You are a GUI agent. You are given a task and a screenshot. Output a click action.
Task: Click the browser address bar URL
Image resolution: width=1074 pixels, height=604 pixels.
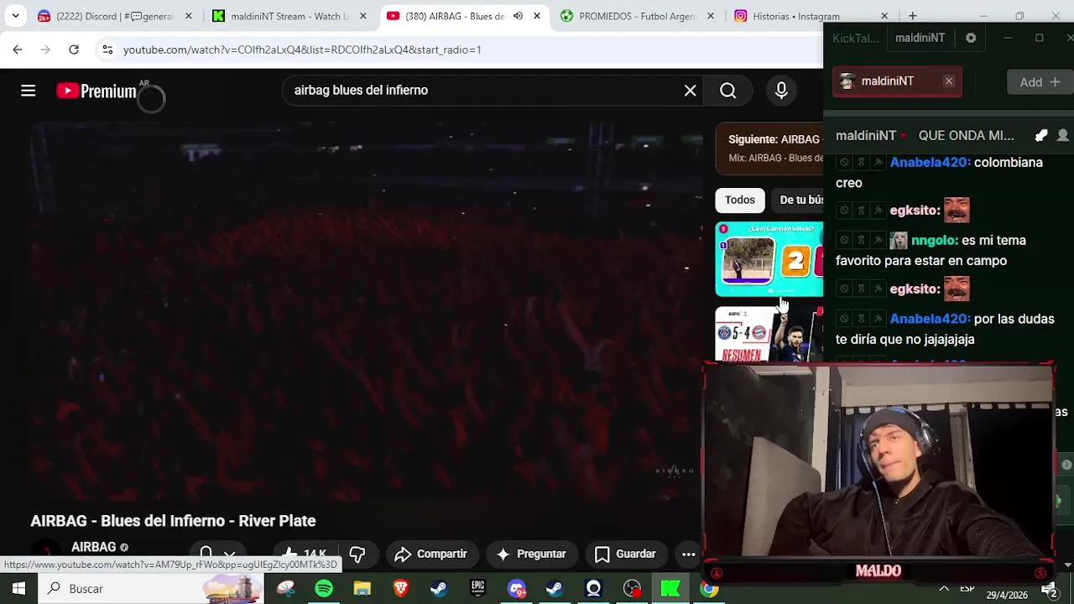pyautogui.click(x=302, y=49)
